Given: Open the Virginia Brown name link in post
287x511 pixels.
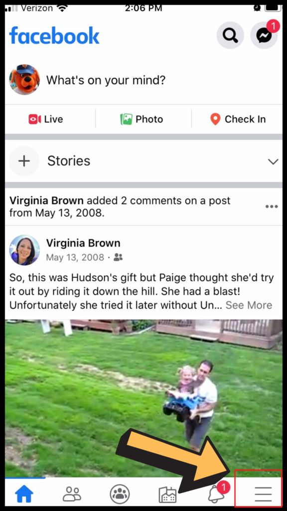Looking at the screenshot, I should pyautogui.click(x=83, y=243).
